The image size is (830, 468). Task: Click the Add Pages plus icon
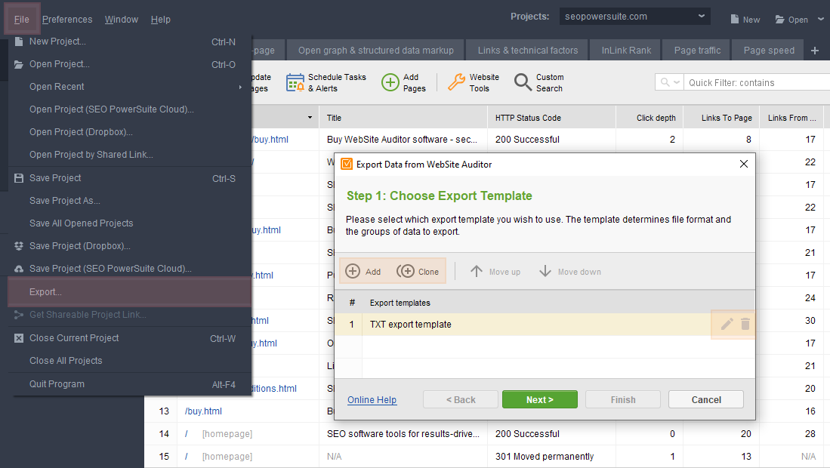coord(390,82)
